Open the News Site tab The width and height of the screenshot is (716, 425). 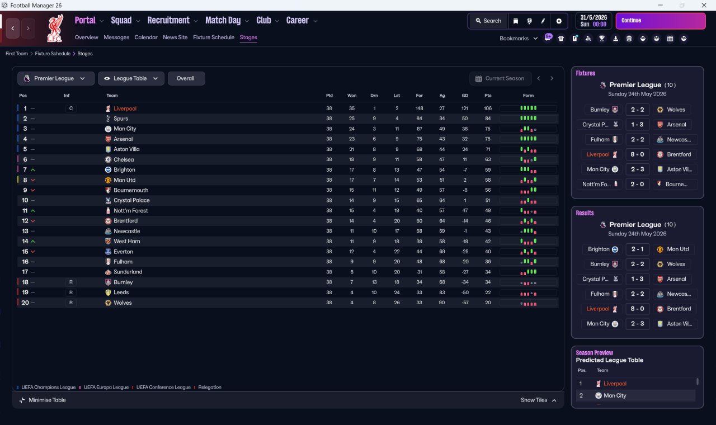tap(175, 37)
